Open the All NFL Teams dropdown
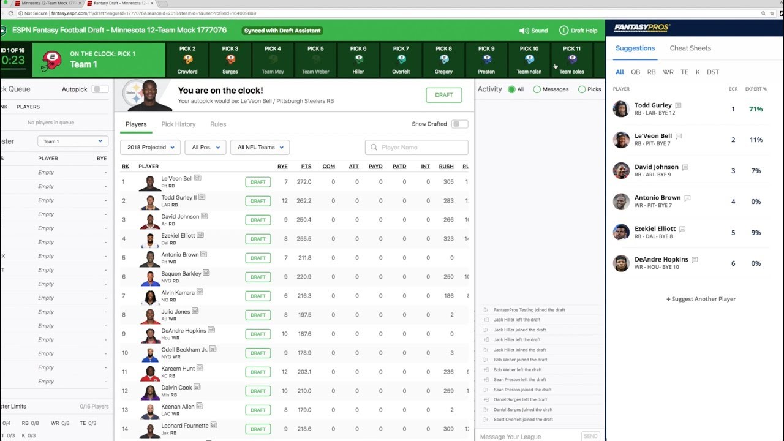This screenshot has height=441, width=784. 260,147
